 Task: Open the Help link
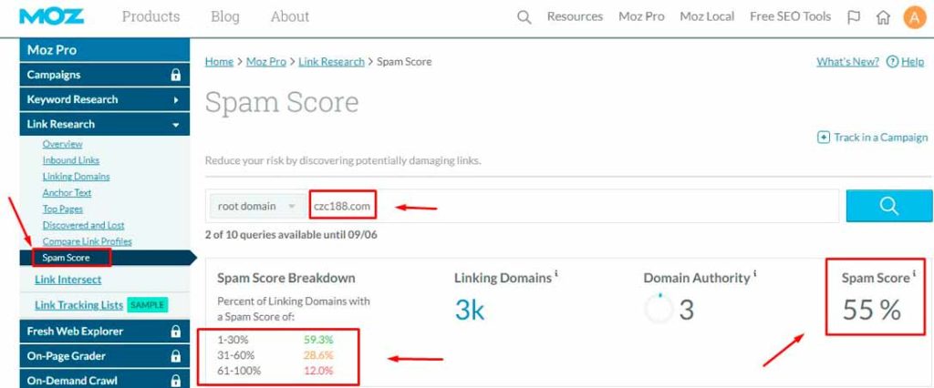tap(912, 62)
